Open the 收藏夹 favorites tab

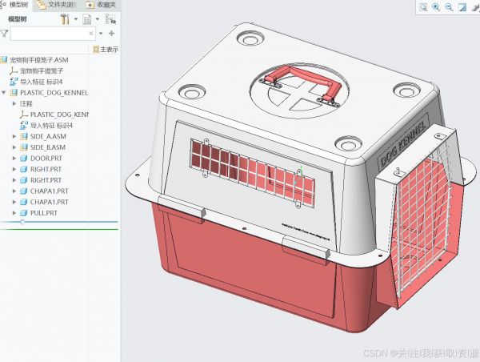pos(104,5)
